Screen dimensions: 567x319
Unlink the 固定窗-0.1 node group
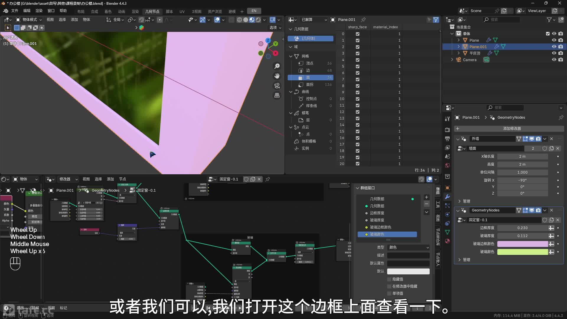(x=259, y=179)
